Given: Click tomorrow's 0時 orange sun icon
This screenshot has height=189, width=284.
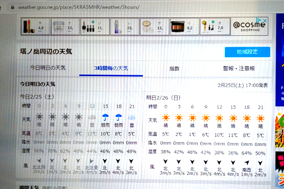Looking at the screenshot, I should click(166, 118).
